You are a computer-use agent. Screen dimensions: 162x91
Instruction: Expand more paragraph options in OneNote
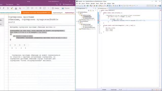(48, 8)
